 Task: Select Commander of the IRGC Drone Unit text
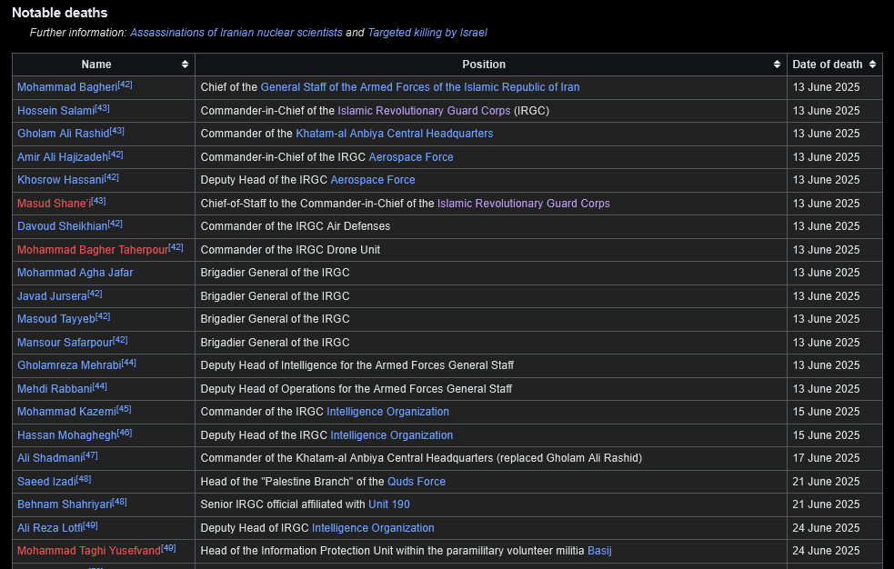290,249
